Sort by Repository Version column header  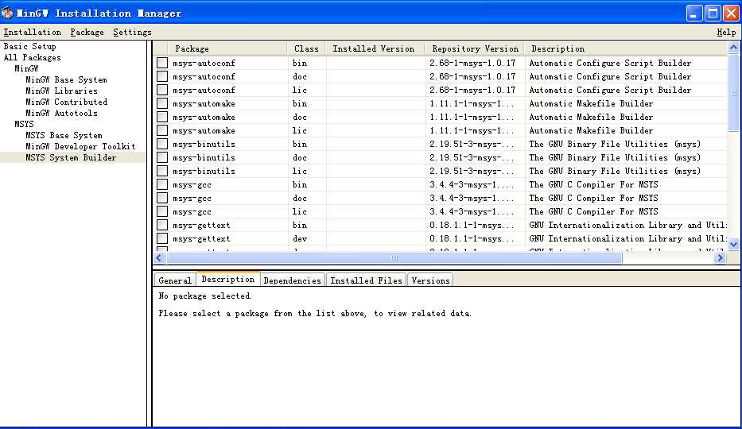pos(475,48)
